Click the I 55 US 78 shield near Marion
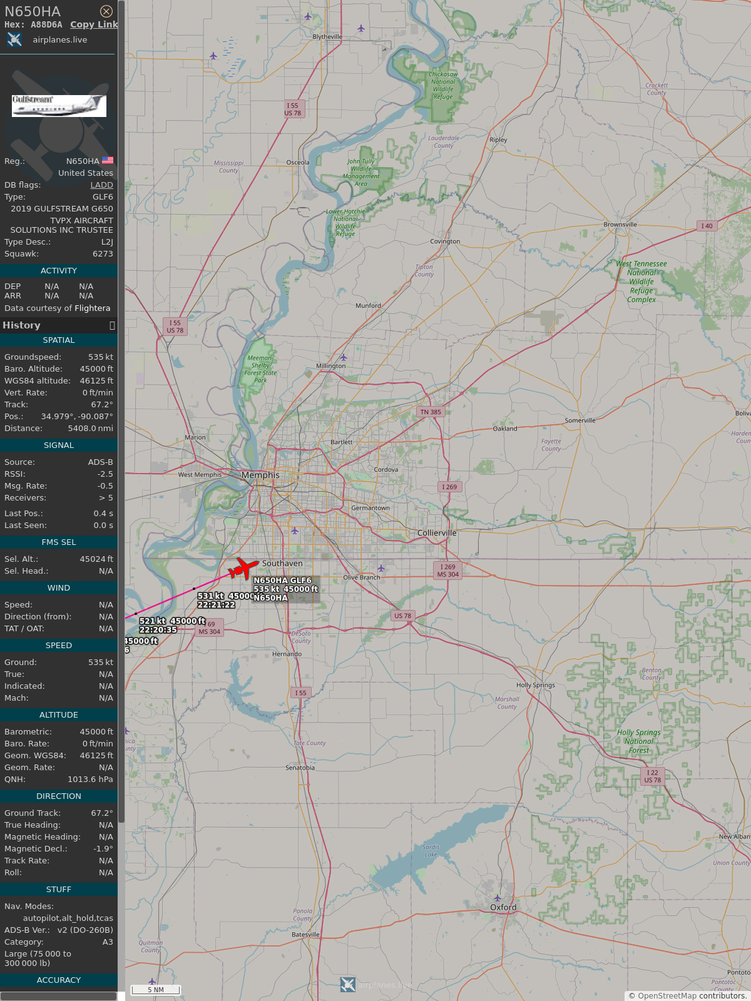 click(175, 327)
